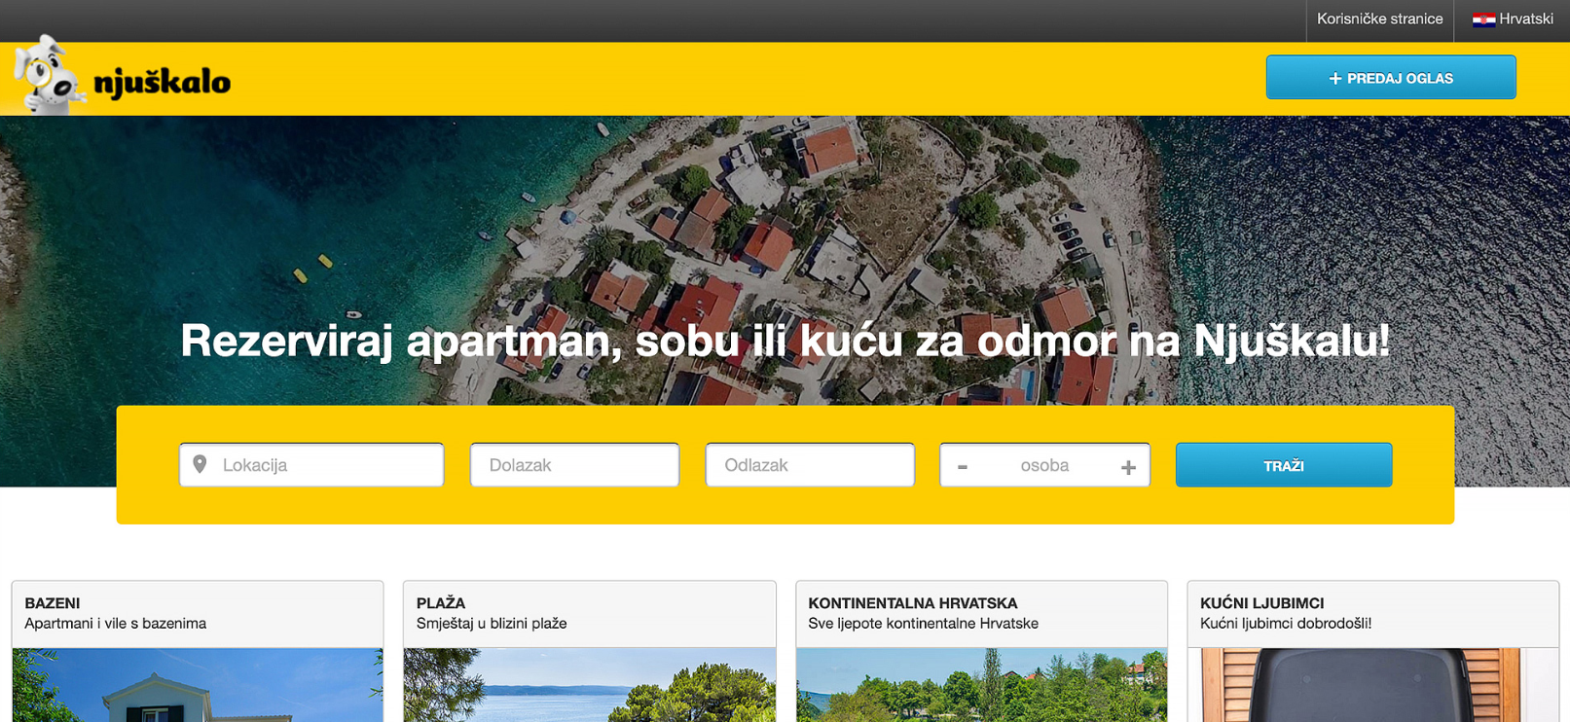The width and height of the screenshot is (1570, 722).
Task: Click the Croatian flag icon
Action: tap(1483, 19)
